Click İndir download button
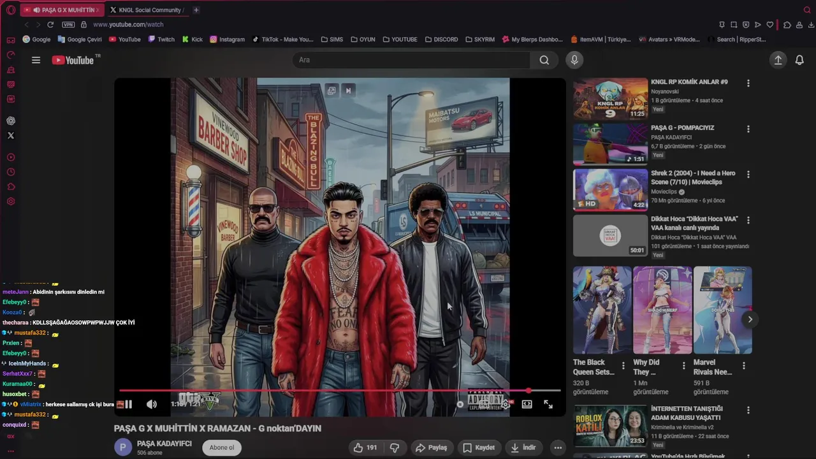Screen dimensions: 816x459 coord(523,448)
